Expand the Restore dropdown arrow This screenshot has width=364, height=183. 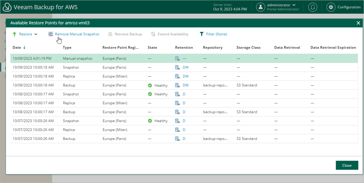[36, 34]
